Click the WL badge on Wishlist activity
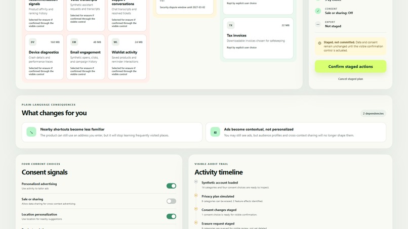Image resolution: width=408 pixels, height=229 pixels. click(115, 42)
